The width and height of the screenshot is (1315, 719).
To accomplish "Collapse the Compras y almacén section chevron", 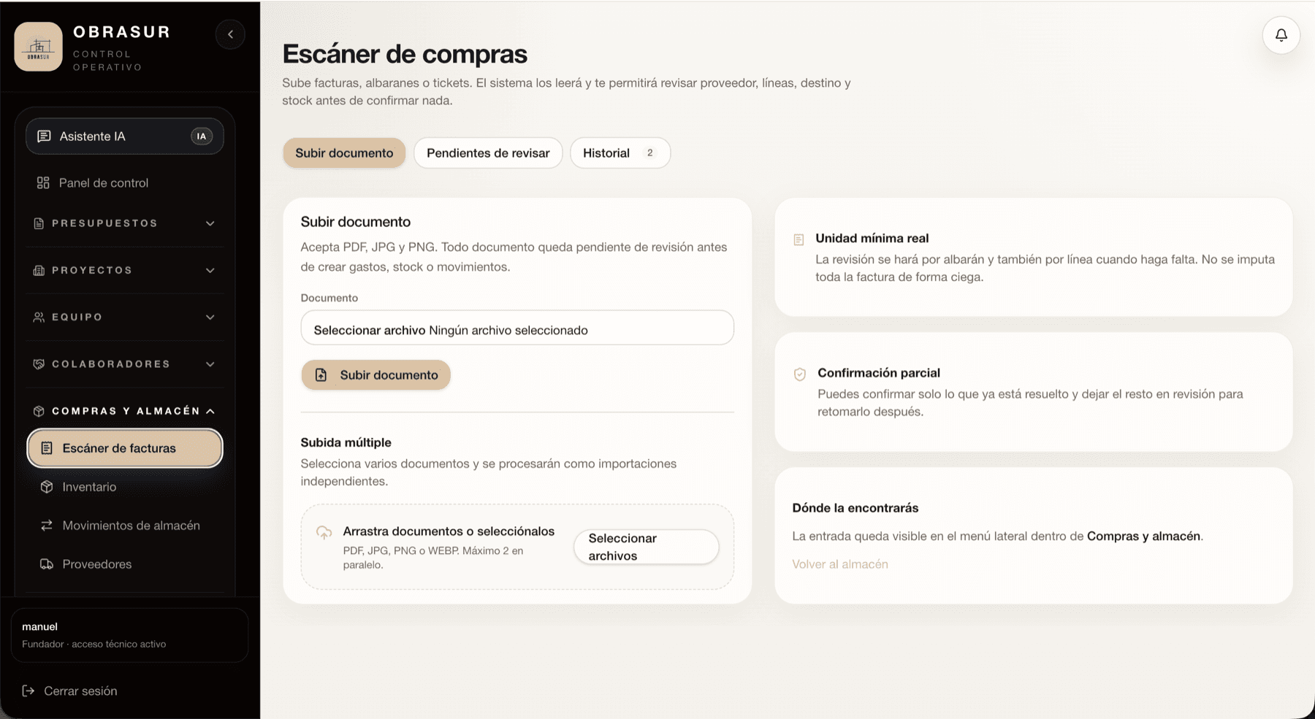I will coord(210,411).
